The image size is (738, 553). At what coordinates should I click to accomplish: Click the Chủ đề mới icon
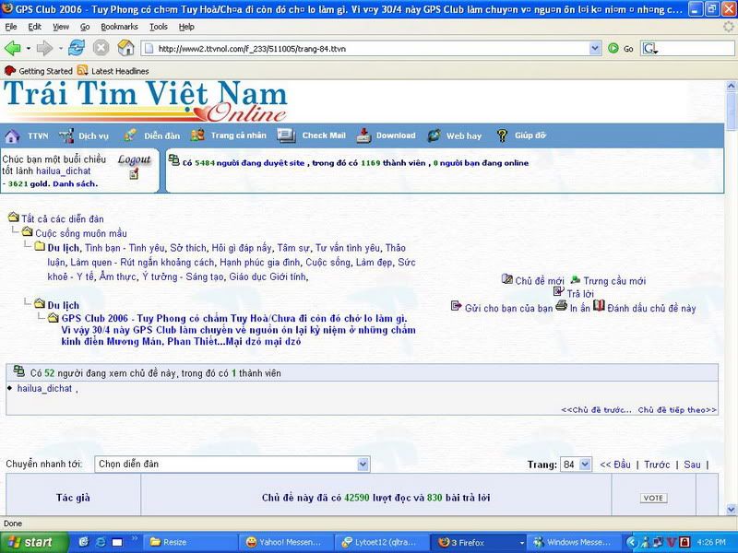point(506,279)
